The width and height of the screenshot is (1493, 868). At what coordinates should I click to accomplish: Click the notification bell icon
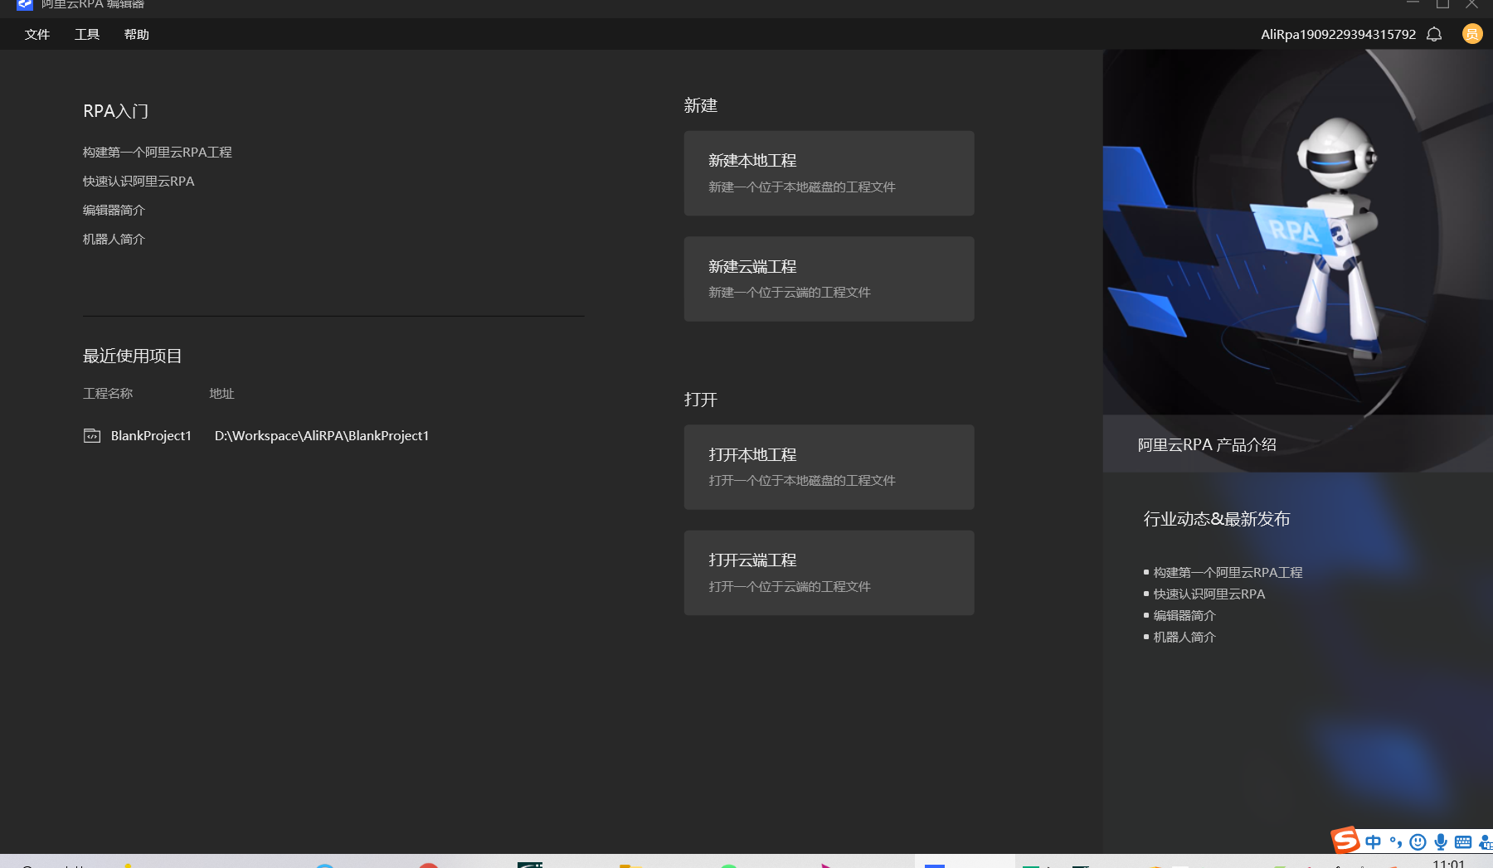[x=1434, y=34]
